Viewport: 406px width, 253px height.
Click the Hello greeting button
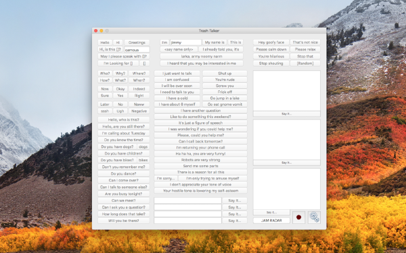[x=105, y=43]
